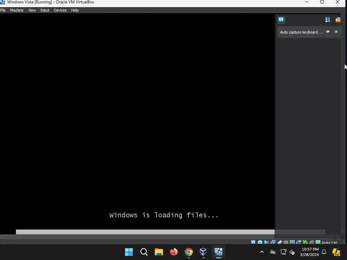Toggle the Auto capture keyboard notification details
The width and height of the screenshot is (347, 260).
pyautogui.click(x=328, y=32)
